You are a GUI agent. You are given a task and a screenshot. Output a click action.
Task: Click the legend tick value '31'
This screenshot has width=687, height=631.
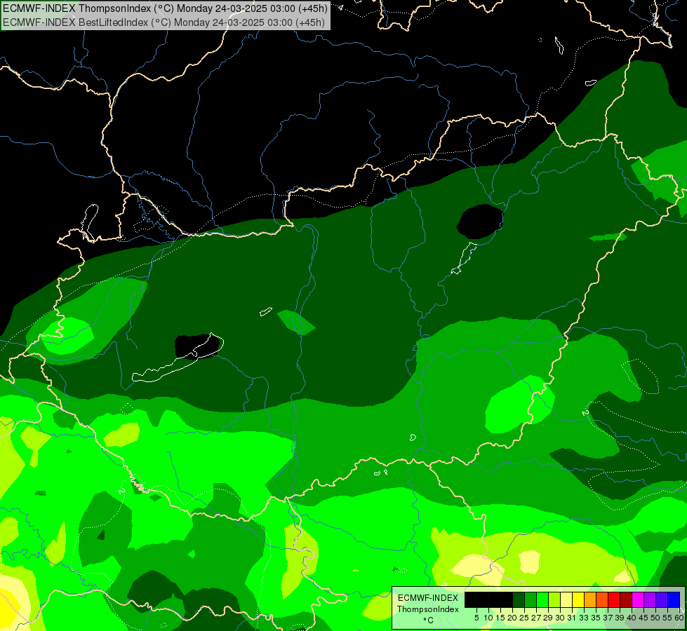point(572,618)
